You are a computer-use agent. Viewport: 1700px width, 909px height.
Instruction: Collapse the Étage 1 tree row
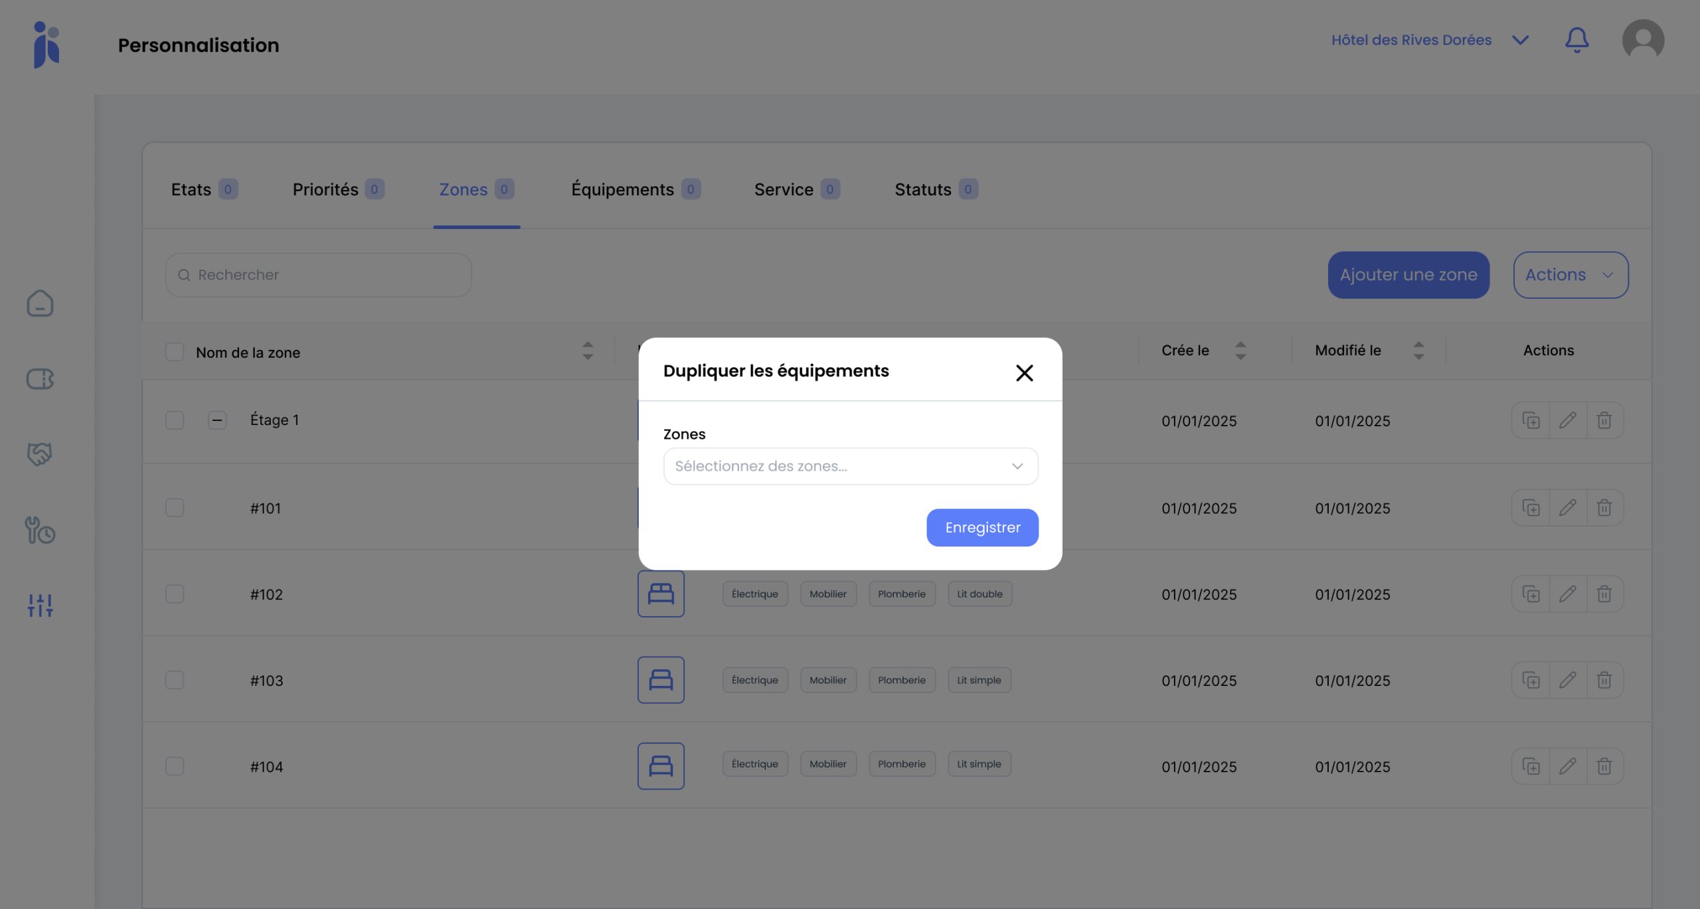pos(217,420)
